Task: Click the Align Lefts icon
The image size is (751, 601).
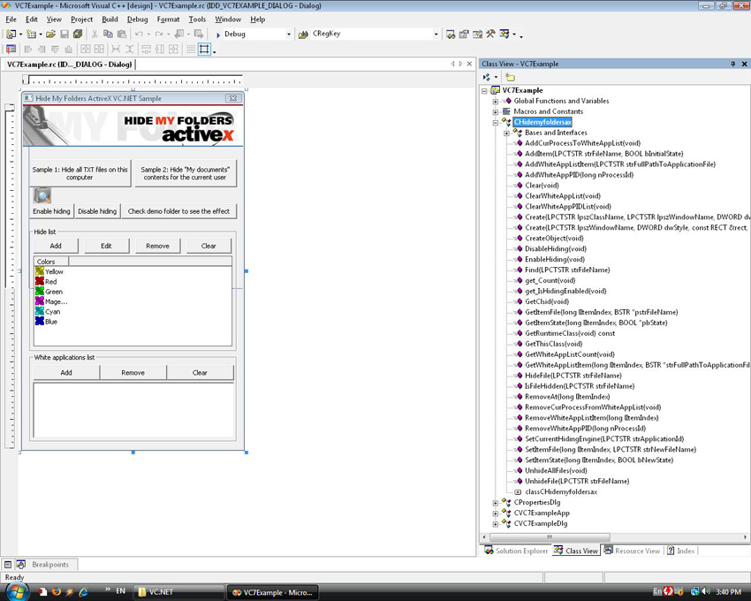Action: (27, 49)
